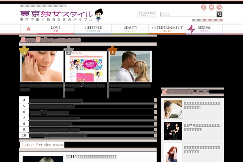The width and height of the screenshot is (243, 162).
Task: Click the arrow icon on rank 7 row
Action: pos(156,118)
